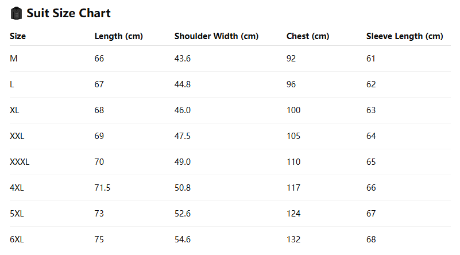This screenshot has height=255, width=460.
Task: Select the XL size row label
Action: coord(14,110)
